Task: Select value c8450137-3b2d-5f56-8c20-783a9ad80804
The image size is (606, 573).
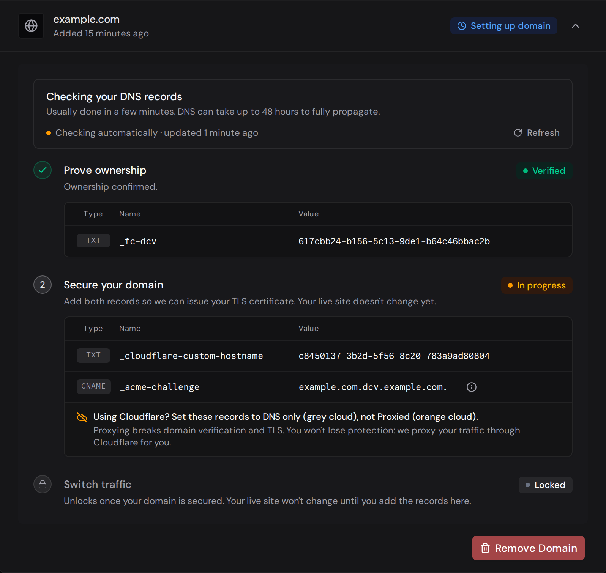Action: (394, 356)
